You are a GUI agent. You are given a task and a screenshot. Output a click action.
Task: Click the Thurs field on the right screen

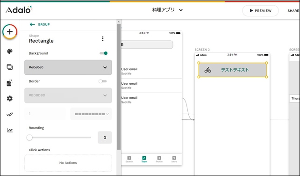pos(295,98)
